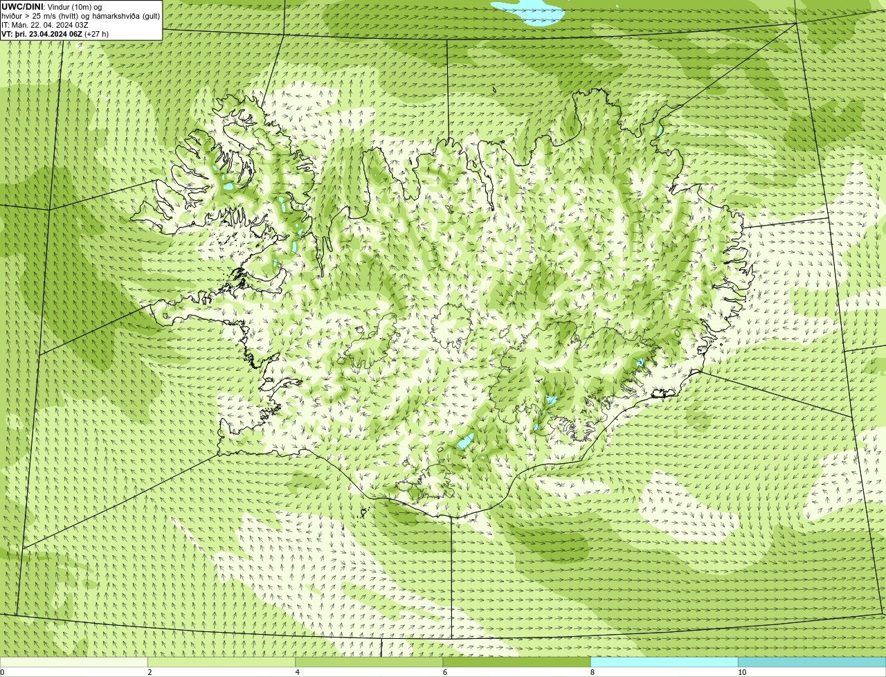
Task: Click the "10" tick label on color scale
Action: (x=742, y=672)
